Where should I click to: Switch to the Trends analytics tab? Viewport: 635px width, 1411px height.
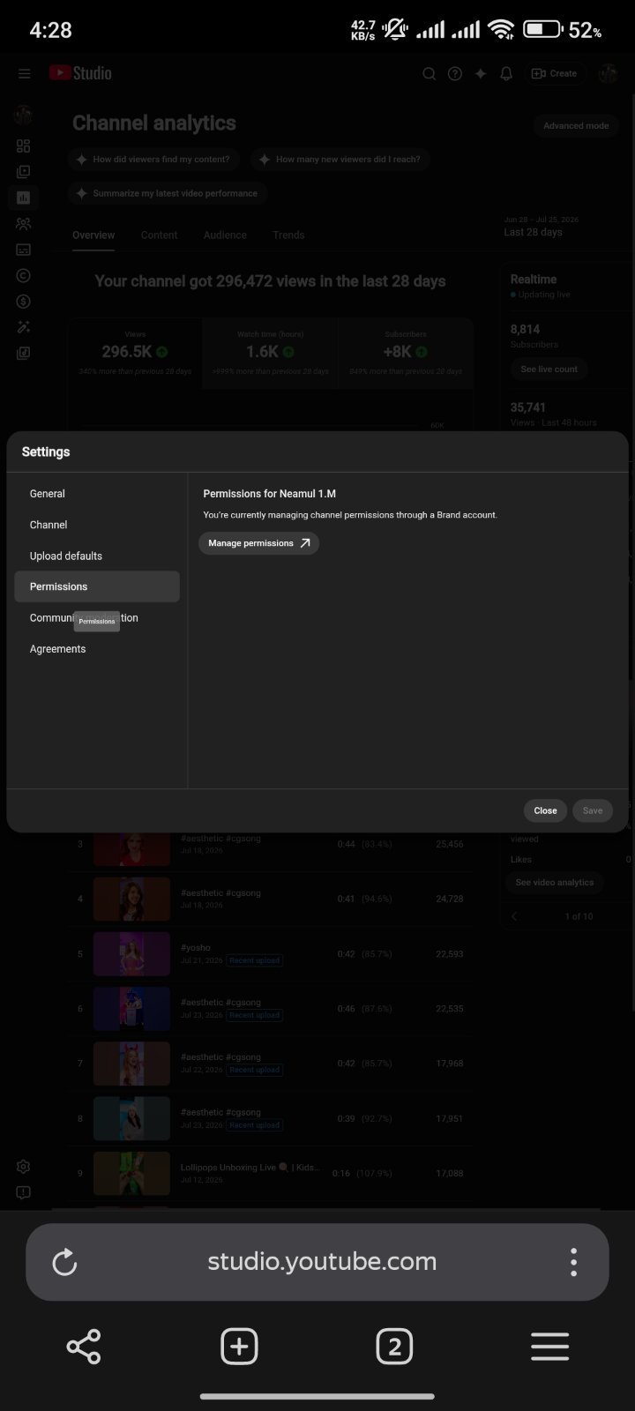[288, 235]
